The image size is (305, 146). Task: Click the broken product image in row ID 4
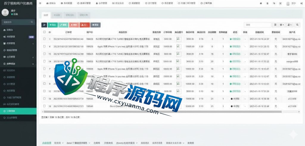click(179, 46)
